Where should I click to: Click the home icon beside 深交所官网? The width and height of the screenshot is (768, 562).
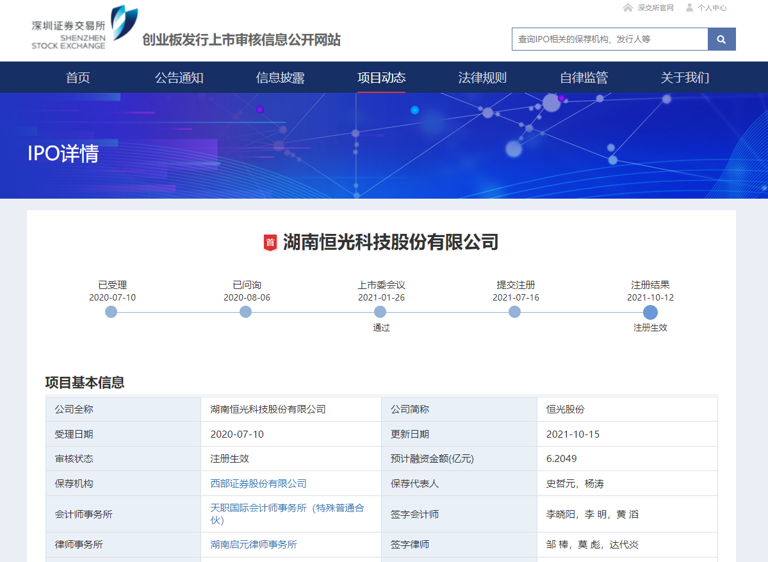pos(628,8)
